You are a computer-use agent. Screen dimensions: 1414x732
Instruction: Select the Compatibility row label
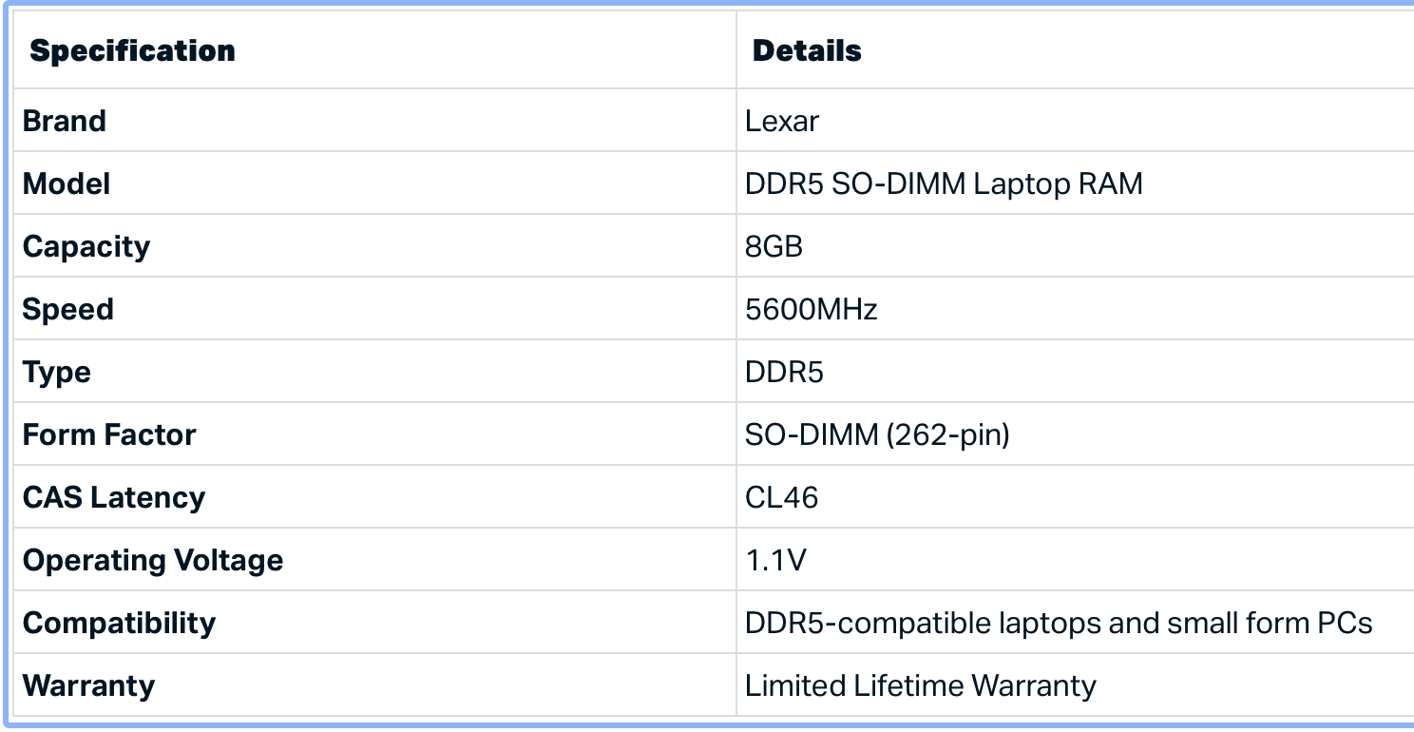pos(120,623)
